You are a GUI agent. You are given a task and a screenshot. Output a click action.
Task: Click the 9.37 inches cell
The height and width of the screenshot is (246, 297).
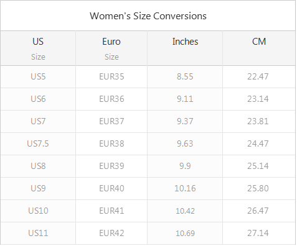(185, 121)
